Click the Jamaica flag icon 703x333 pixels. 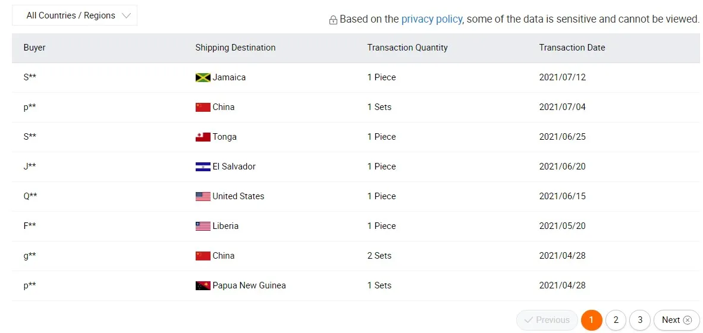click(x=203, y=78)
